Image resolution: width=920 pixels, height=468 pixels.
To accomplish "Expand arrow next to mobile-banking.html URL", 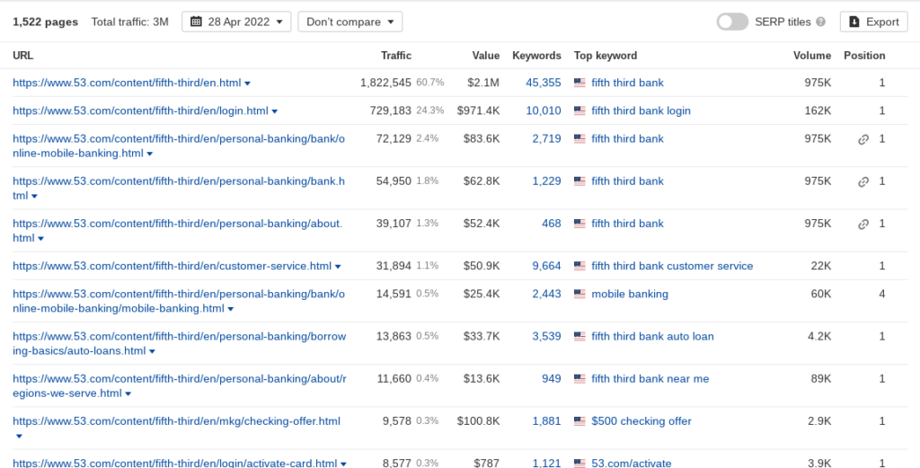I will (231, 309).
